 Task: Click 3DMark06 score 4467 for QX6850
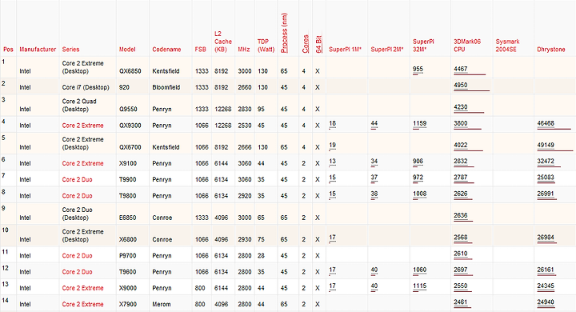[460, 69]
